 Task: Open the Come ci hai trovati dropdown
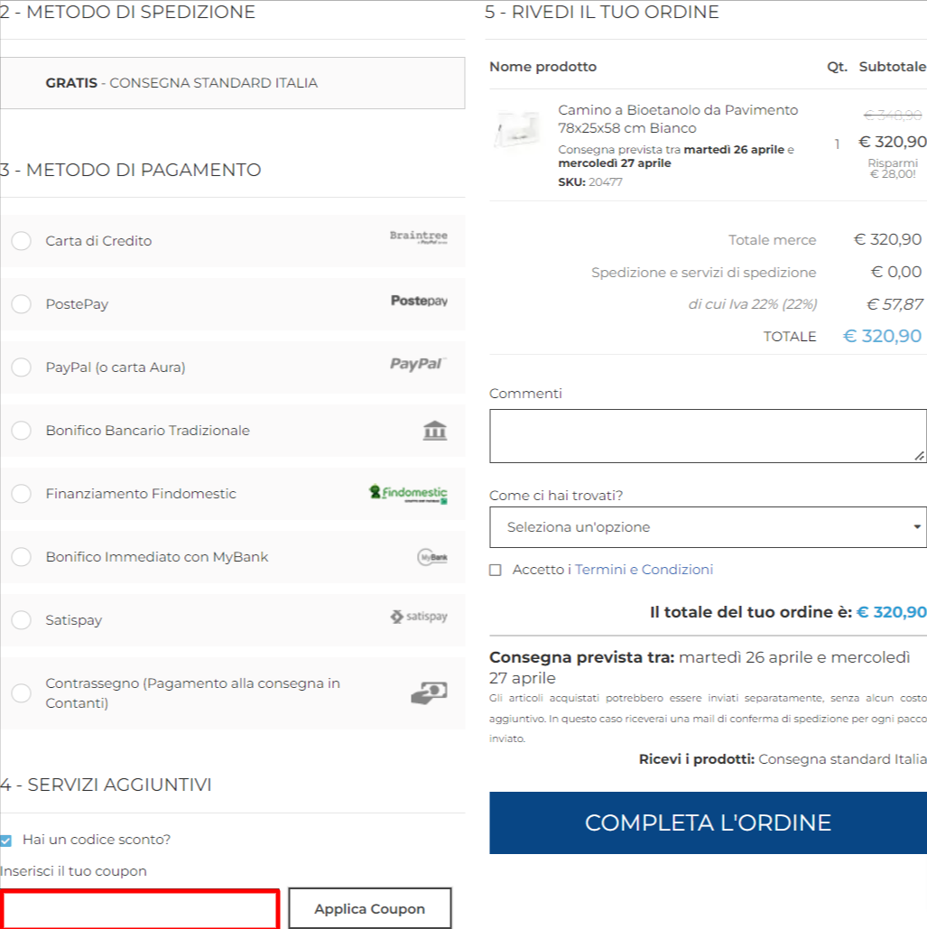click(708, 527)
